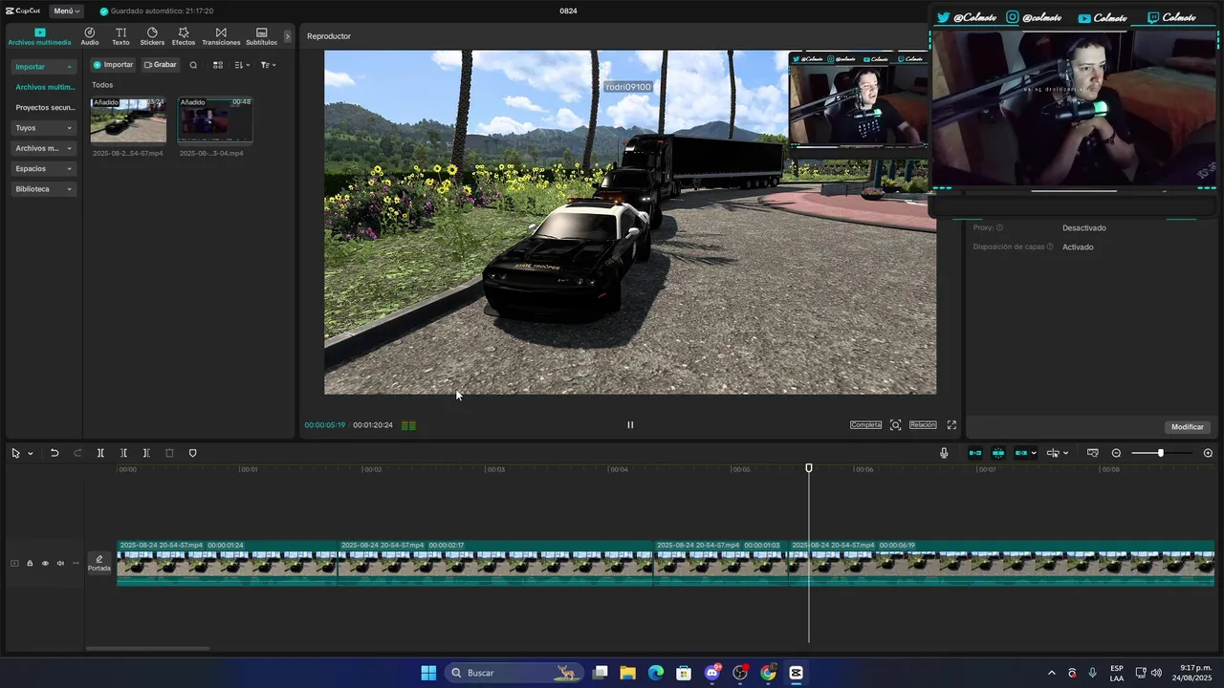Open the Transiciones tab
Image resolution: width=1224 pixels, height=688 pixels.
(x=221, y=36)
